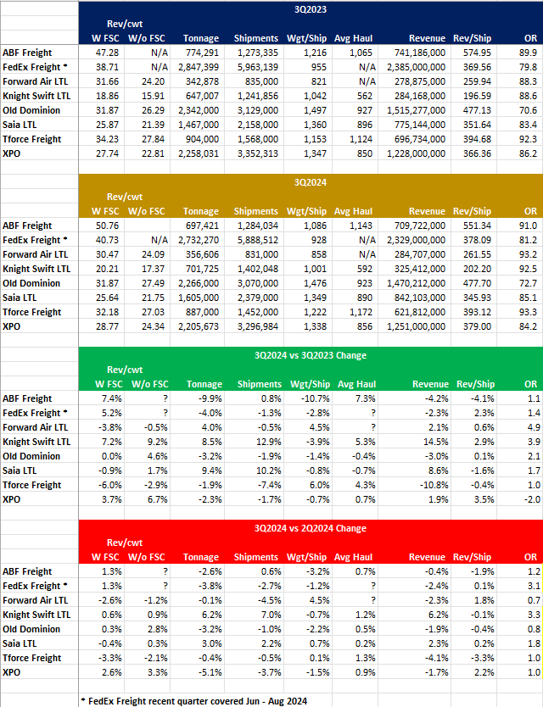Click XPO 3Q2024 Rev/Ship value 379.00

[477, 326]
